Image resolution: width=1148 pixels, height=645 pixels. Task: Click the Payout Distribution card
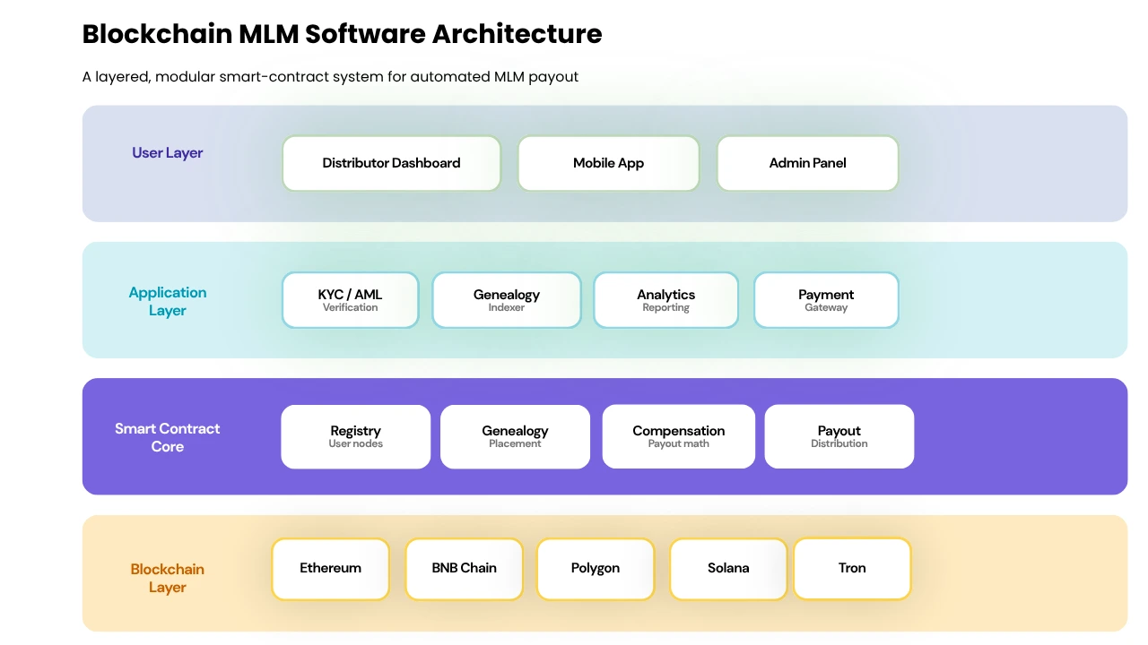(839, 436)
